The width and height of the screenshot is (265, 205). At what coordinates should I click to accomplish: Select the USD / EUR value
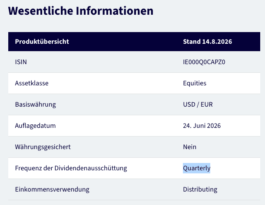198,104
